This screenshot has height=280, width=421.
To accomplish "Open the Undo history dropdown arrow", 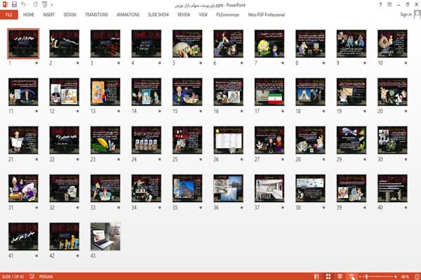I will click(29, 5).
